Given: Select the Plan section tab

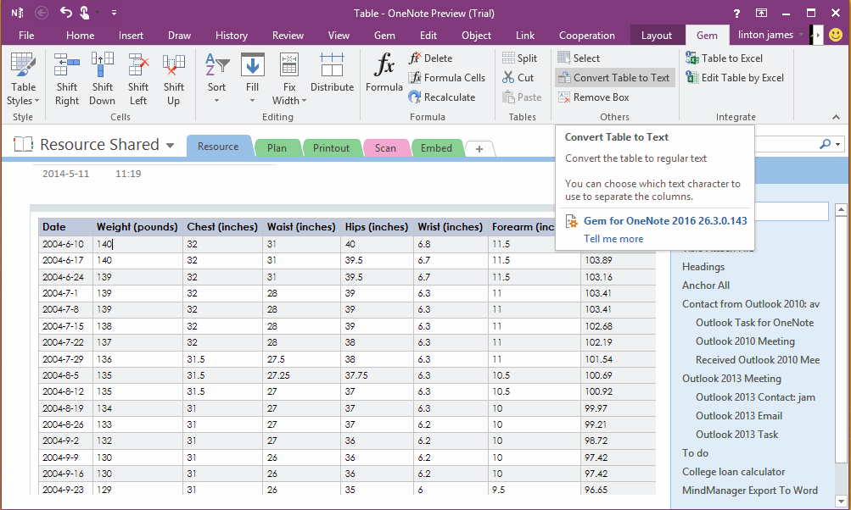Looking at the screenshot, I should point(277,148).
